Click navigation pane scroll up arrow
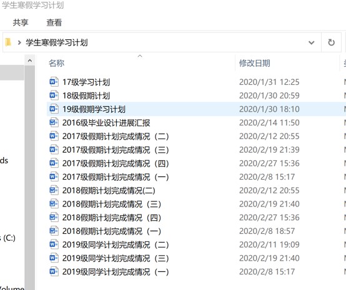 [x=30, y=60]
